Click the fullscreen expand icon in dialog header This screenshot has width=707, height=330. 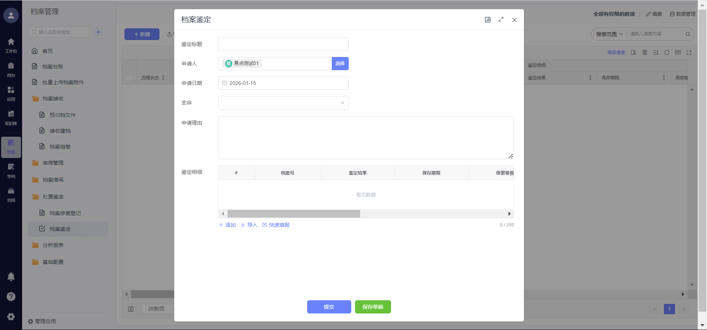[501, 19]
